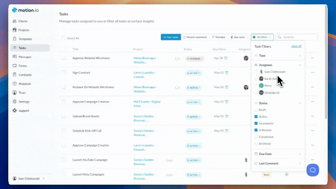
Task: Check the Draft status filter
Action: pyautogui.click(x=256, y=110)
